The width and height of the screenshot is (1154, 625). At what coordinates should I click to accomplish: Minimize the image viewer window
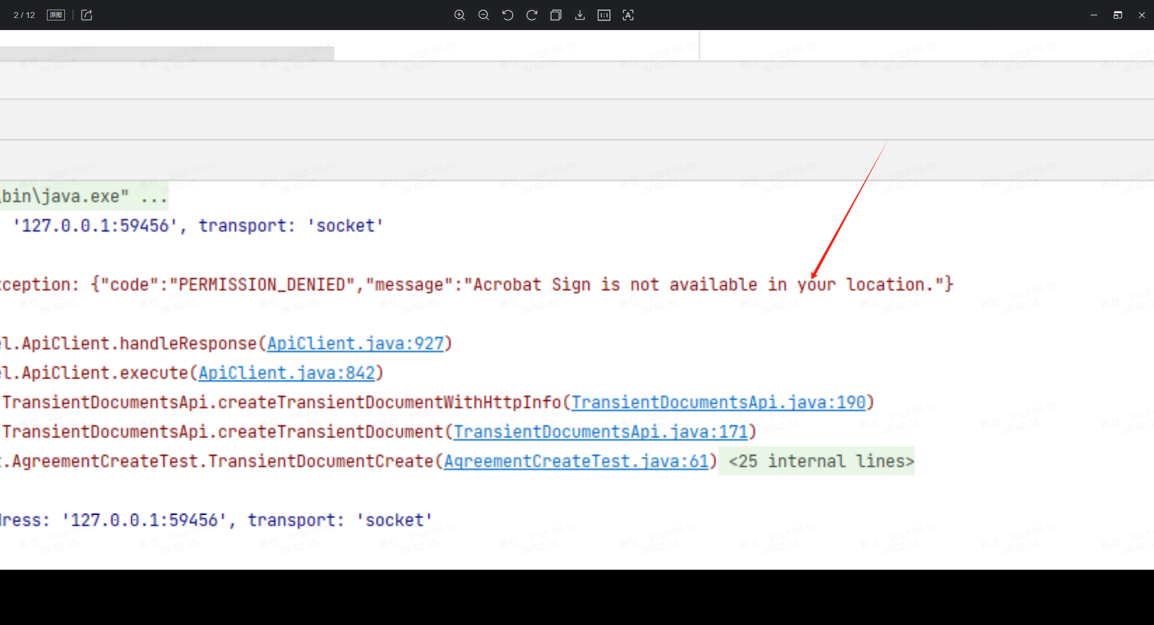pyautogui.click(x=1094, y=15)
